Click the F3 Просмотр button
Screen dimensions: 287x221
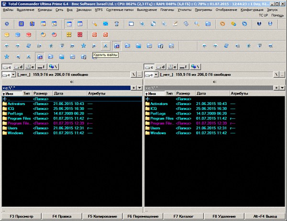20,217
